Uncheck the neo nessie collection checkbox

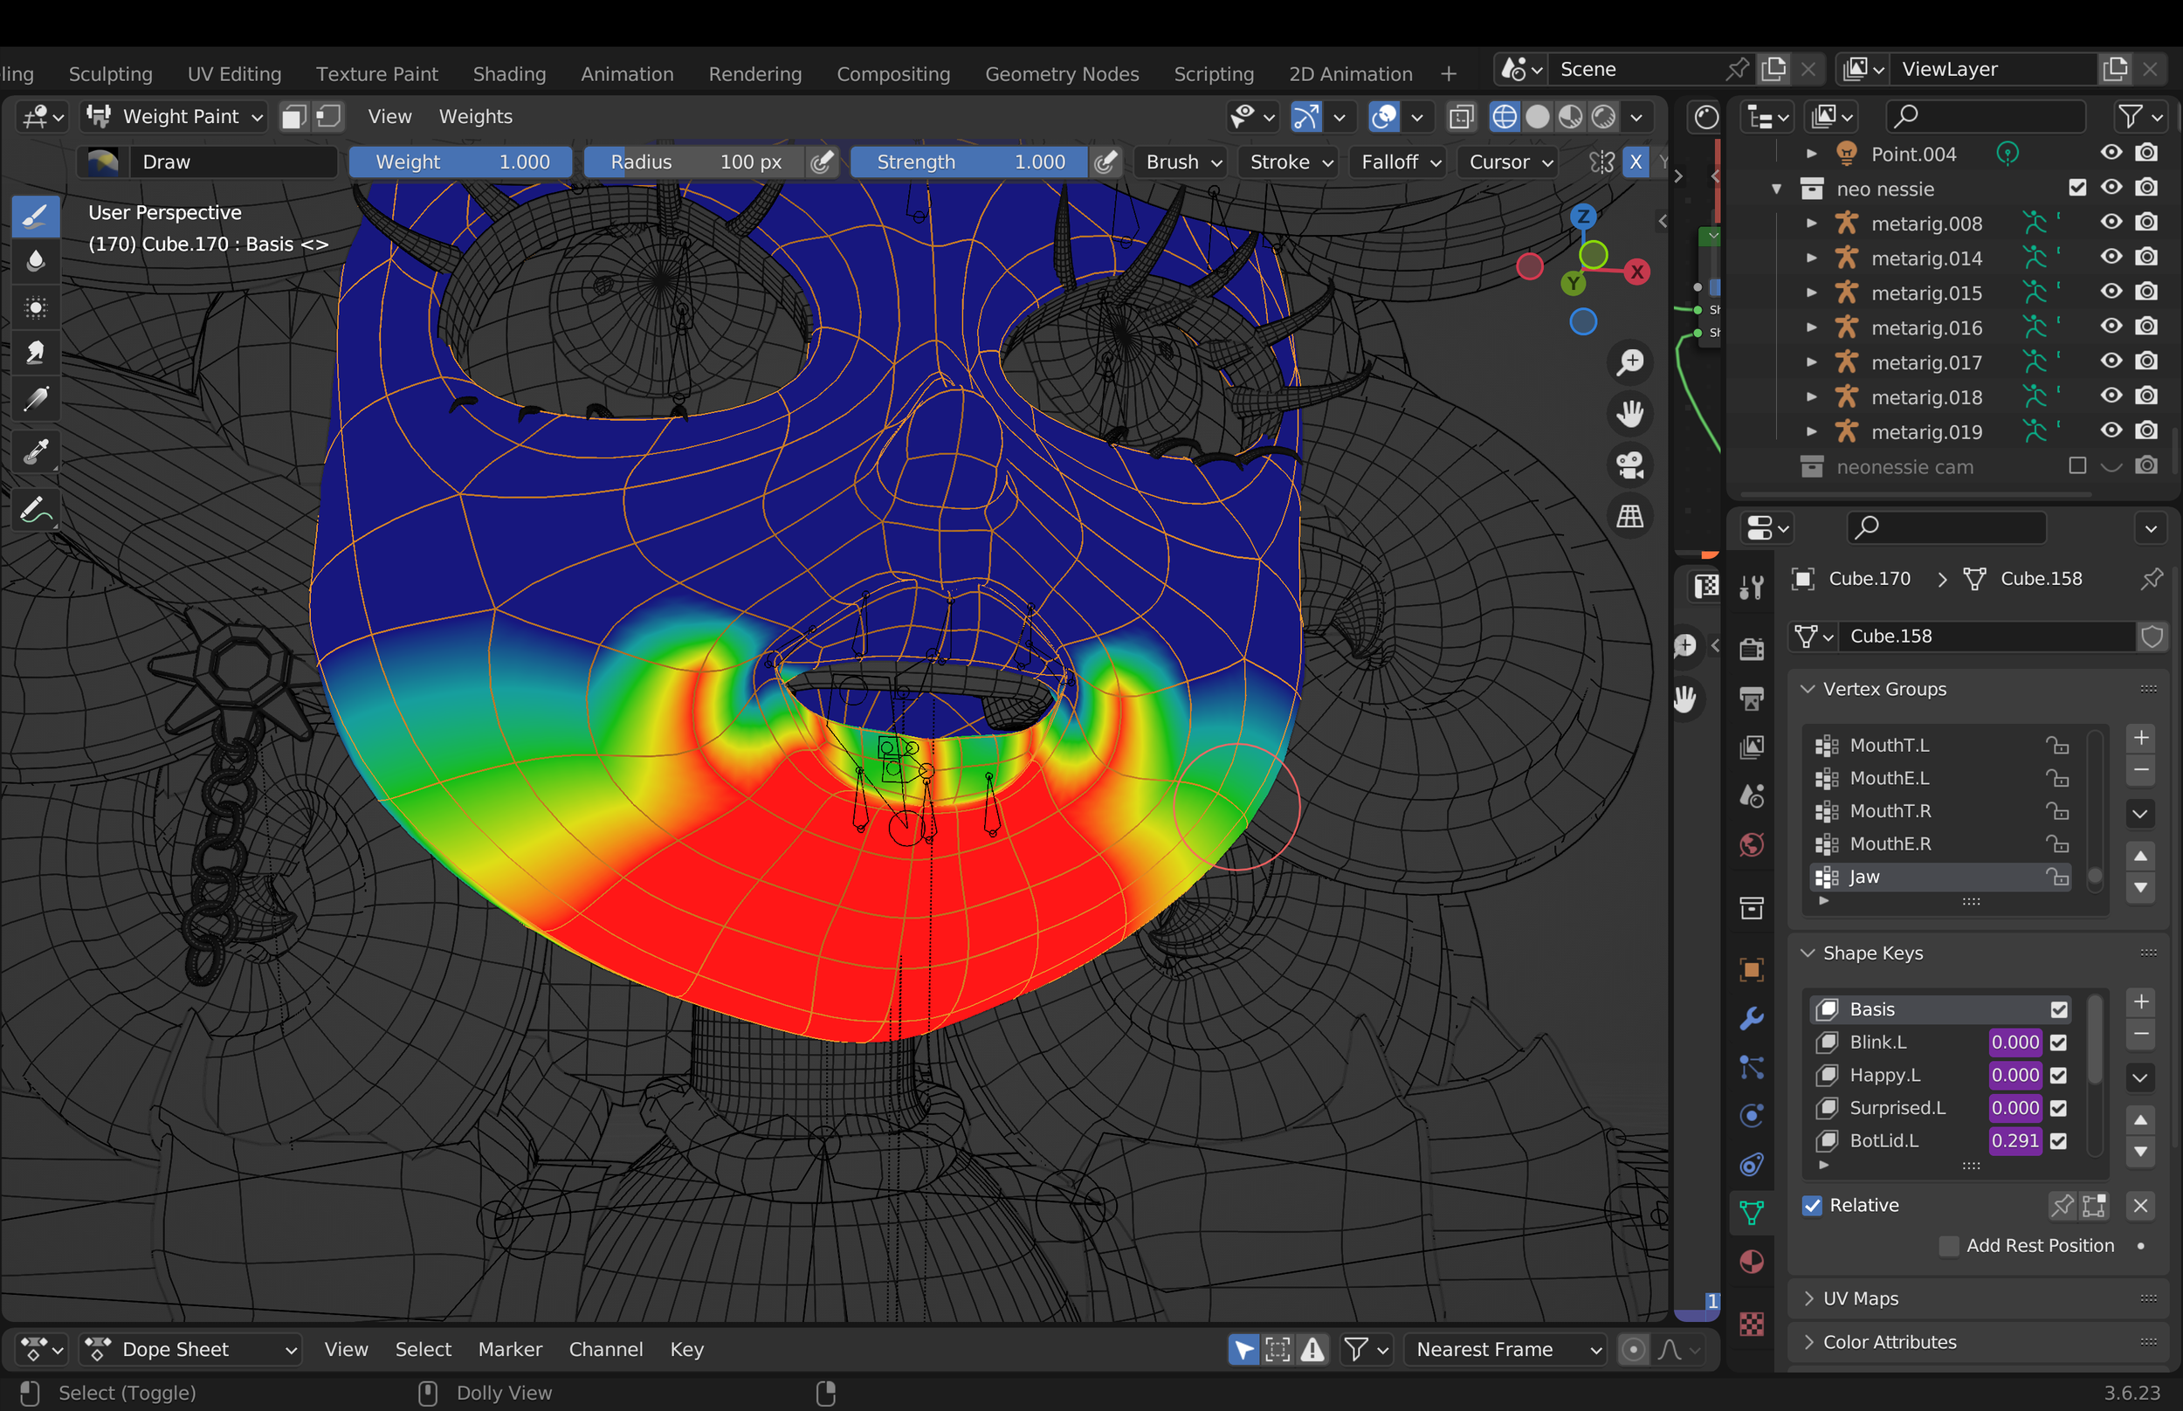coord(2076,188)
